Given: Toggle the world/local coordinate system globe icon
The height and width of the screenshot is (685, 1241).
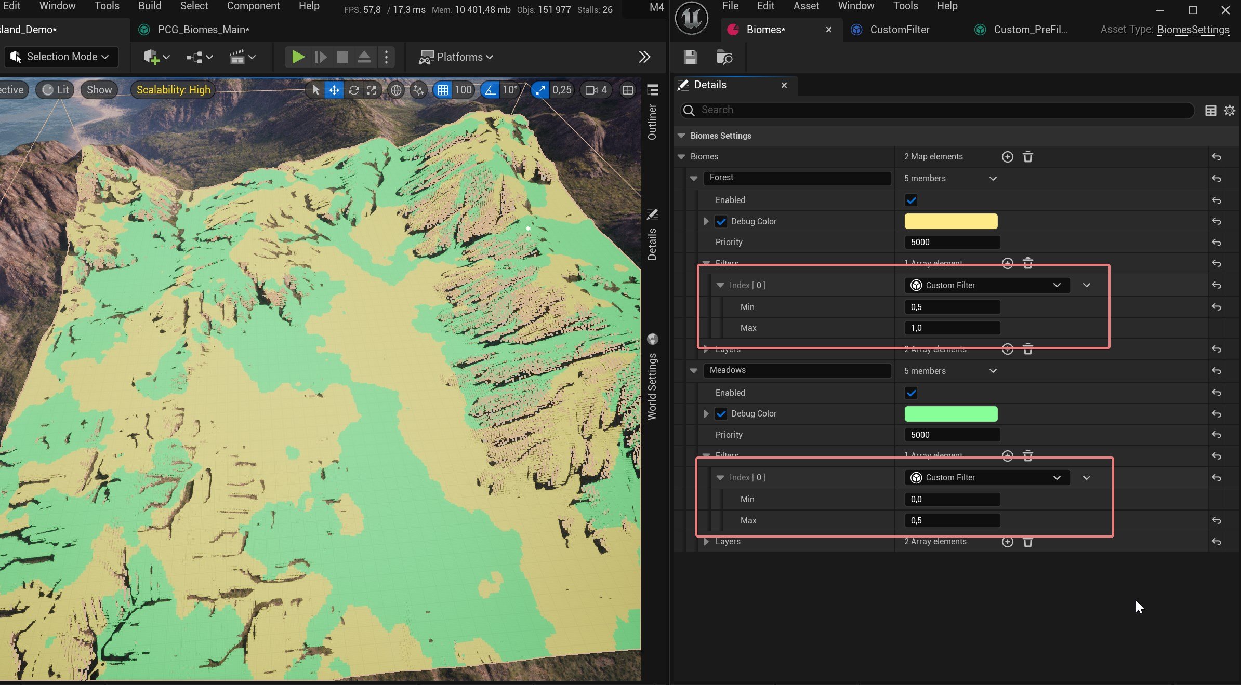Looking at the screenshot, I should pos(396,90).
